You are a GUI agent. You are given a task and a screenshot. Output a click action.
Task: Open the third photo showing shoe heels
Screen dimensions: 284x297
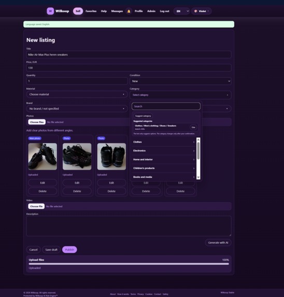pyautogui.click(x=111, y=157)
